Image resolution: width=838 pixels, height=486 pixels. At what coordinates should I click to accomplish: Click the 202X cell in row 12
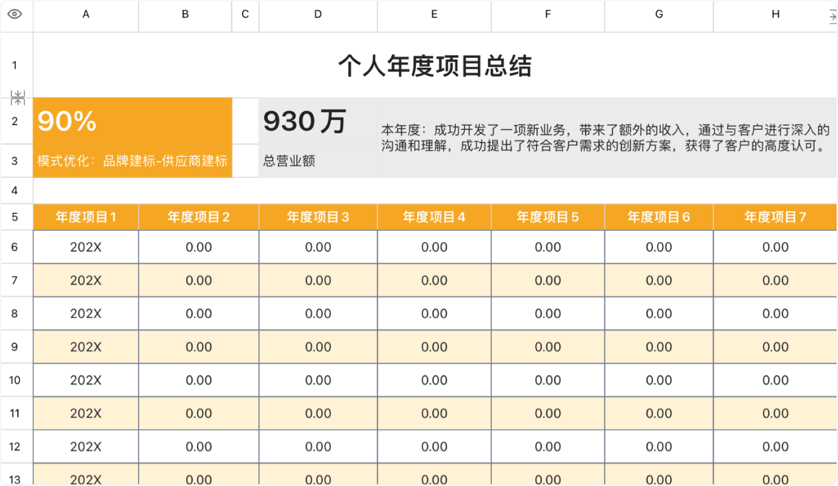(x=86, y=447)
